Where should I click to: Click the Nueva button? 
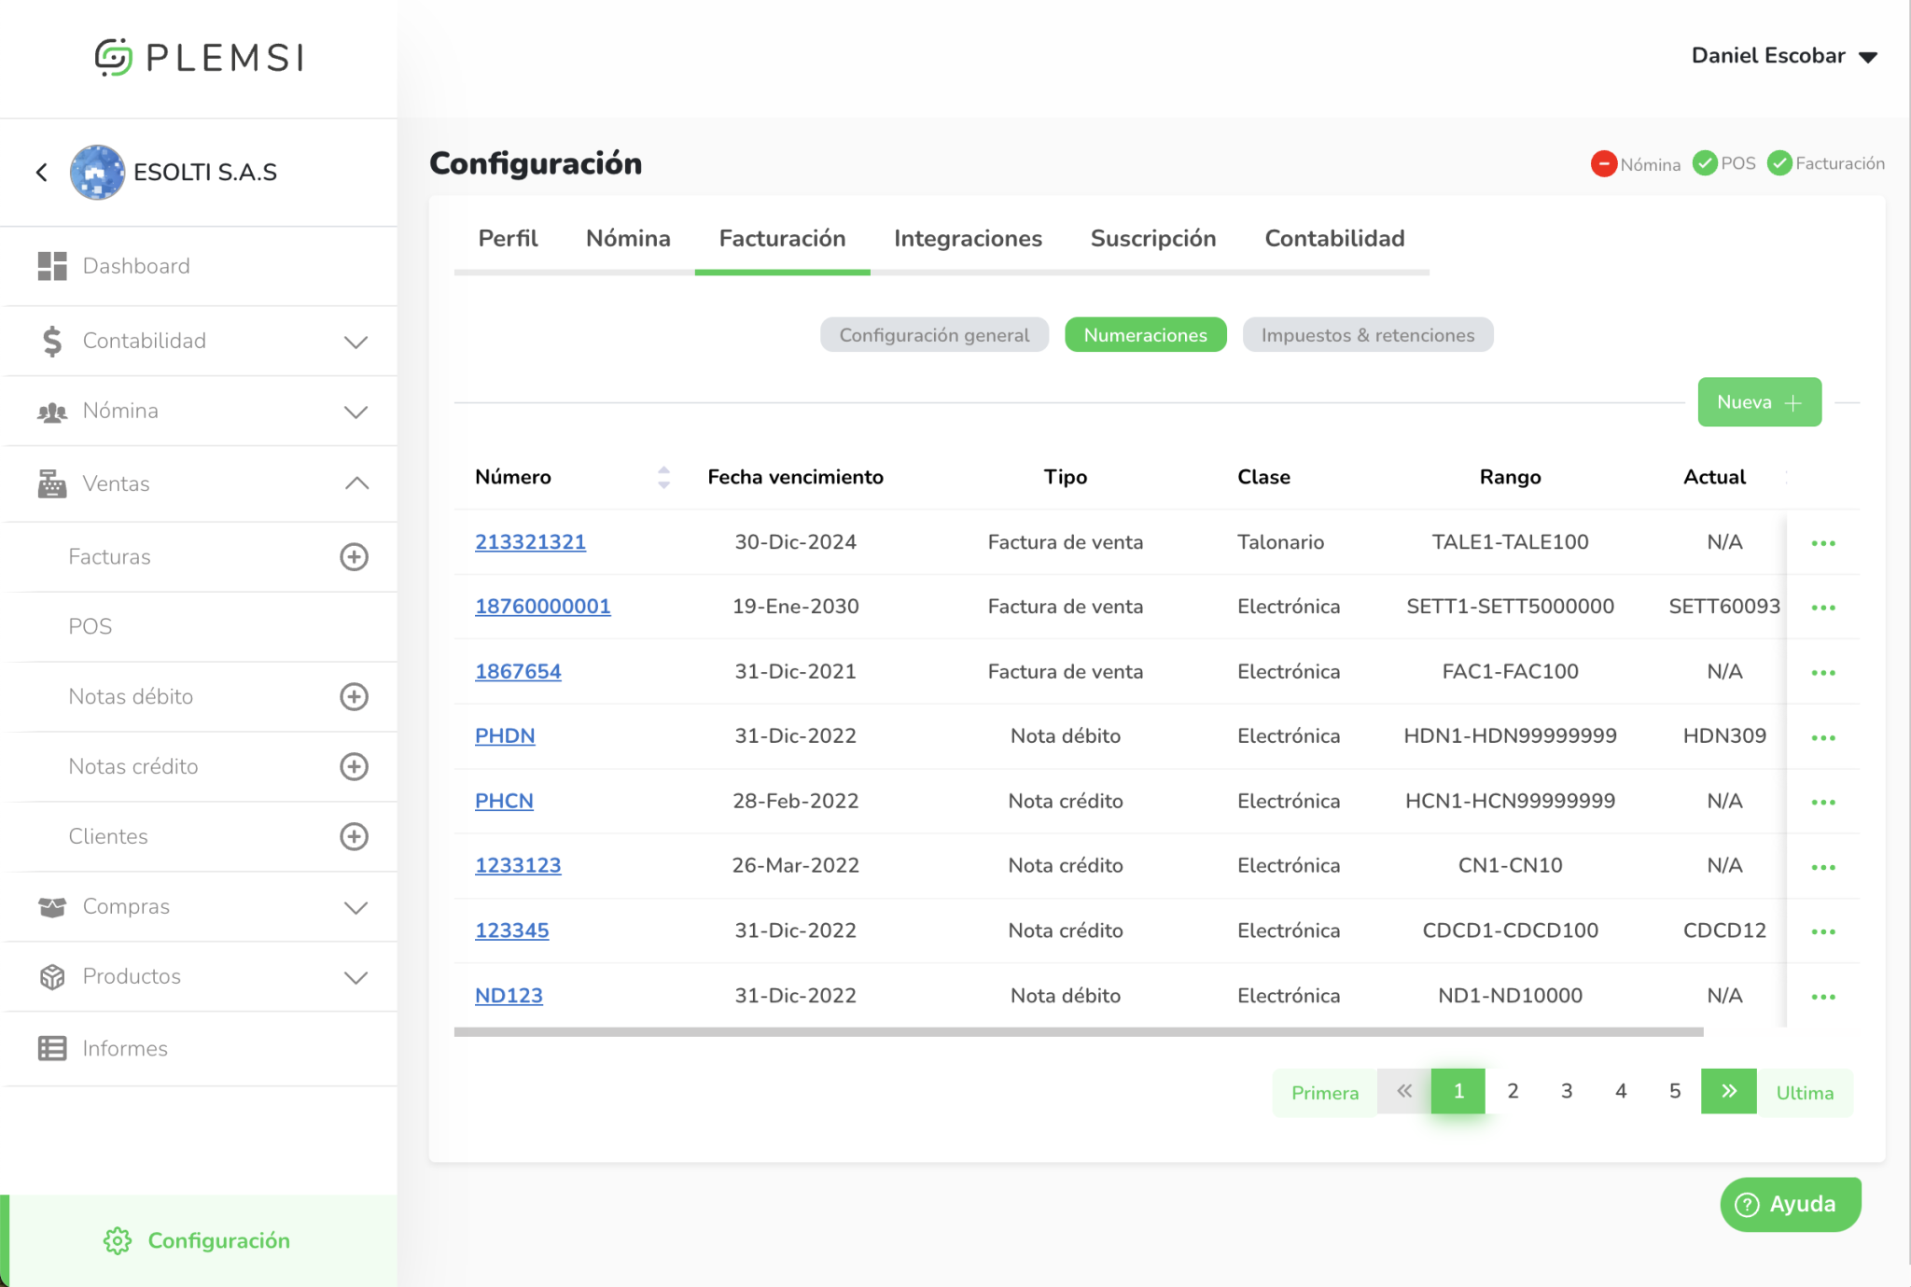point(1759,402)
